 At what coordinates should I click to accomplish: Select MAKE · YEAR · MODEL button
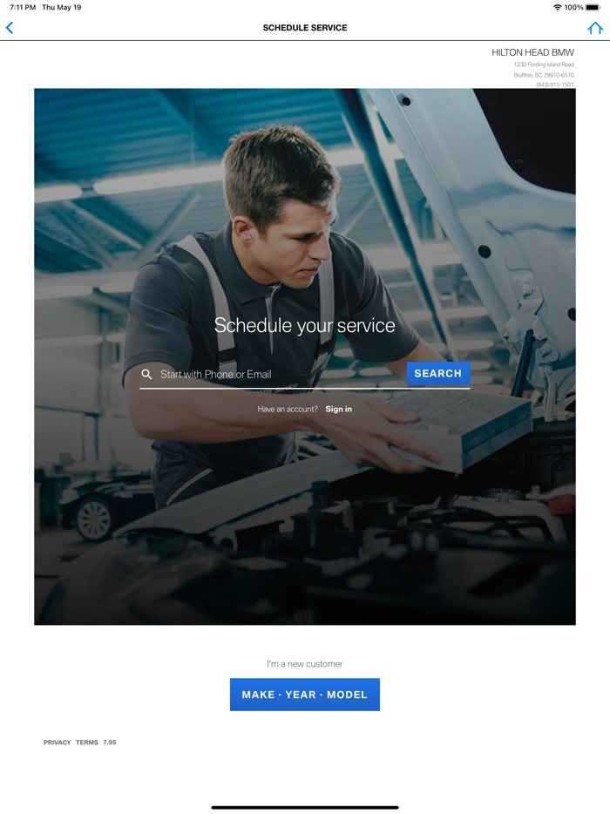point(305,695)
